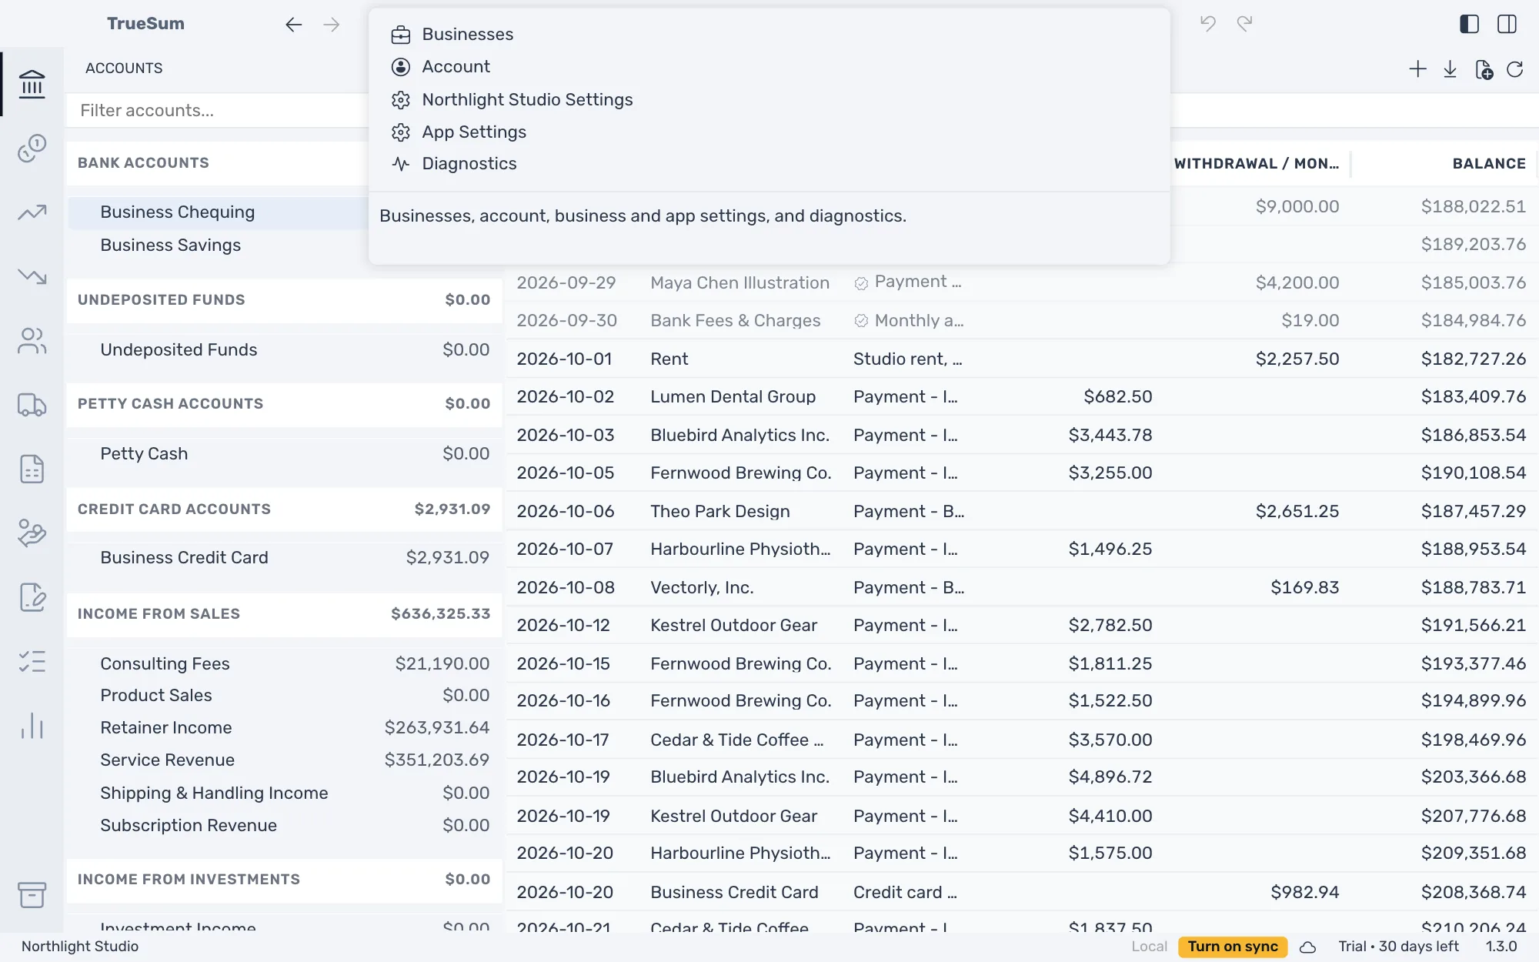
Task: Click the download import arrow icon
Action: pos(1450,69)
